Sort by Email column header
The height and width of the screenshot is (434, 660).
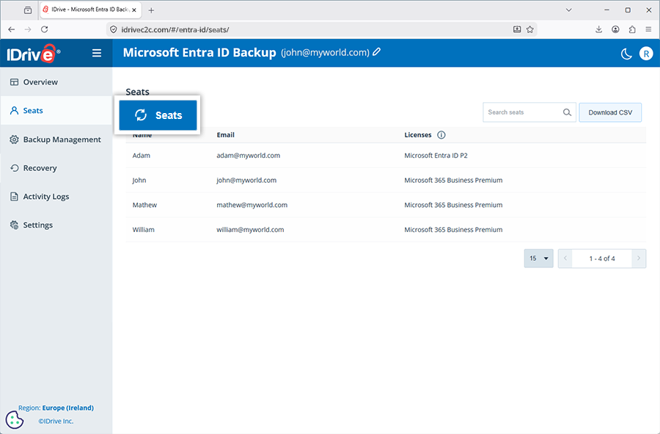226,135
